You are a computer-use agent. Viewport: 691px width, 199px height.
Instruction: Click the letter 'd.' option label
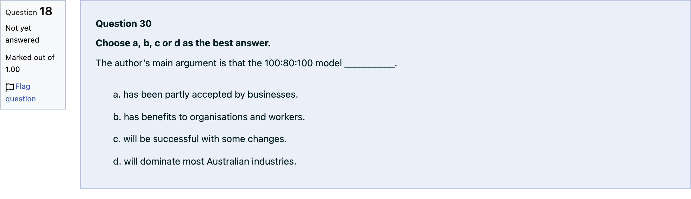[x=117, y=161]
